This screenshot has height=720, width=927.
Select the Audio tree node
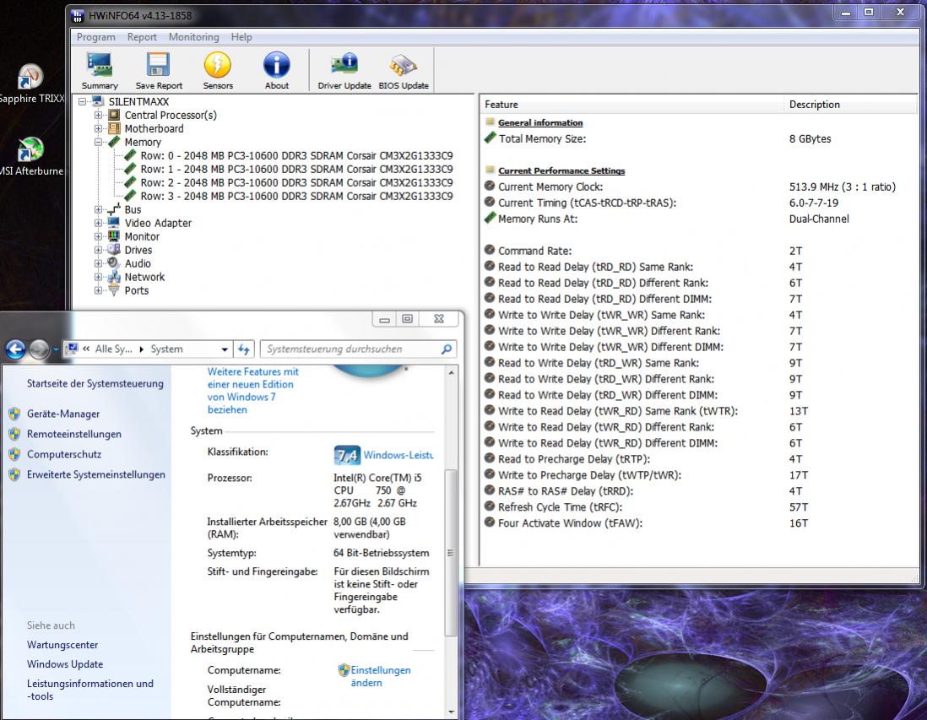137,264
